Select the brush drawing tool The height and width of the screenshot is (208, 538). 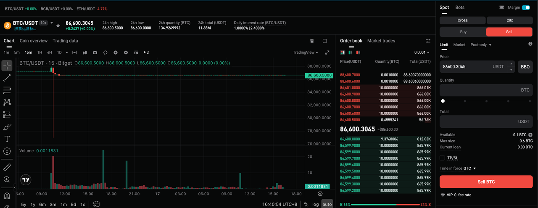coord(7,126)
